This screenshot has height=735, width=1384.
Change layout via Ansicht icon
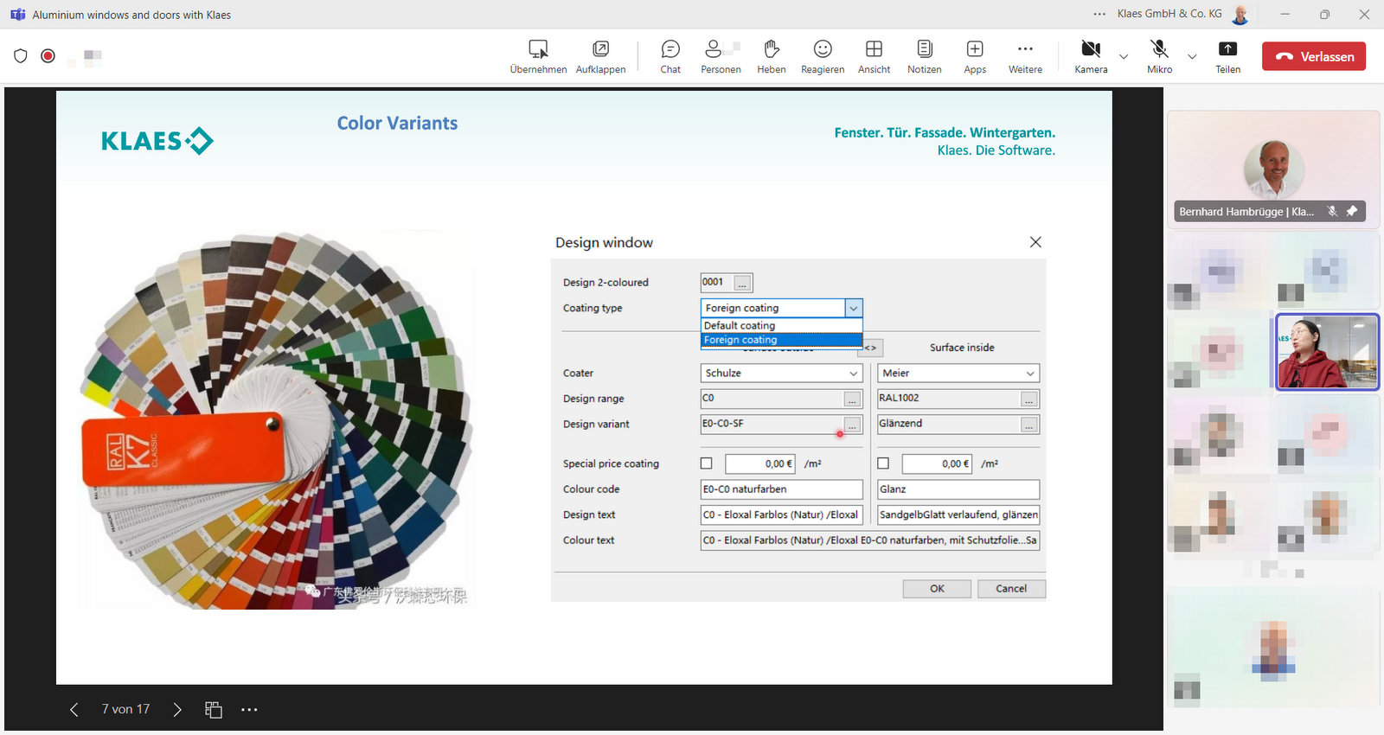tap(874, 56)
